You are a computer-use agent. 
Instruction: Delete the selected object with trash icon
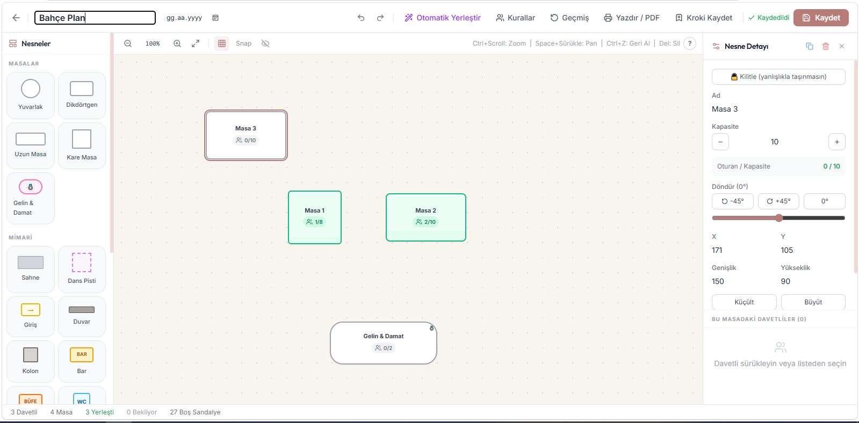(x=826, y=46)
